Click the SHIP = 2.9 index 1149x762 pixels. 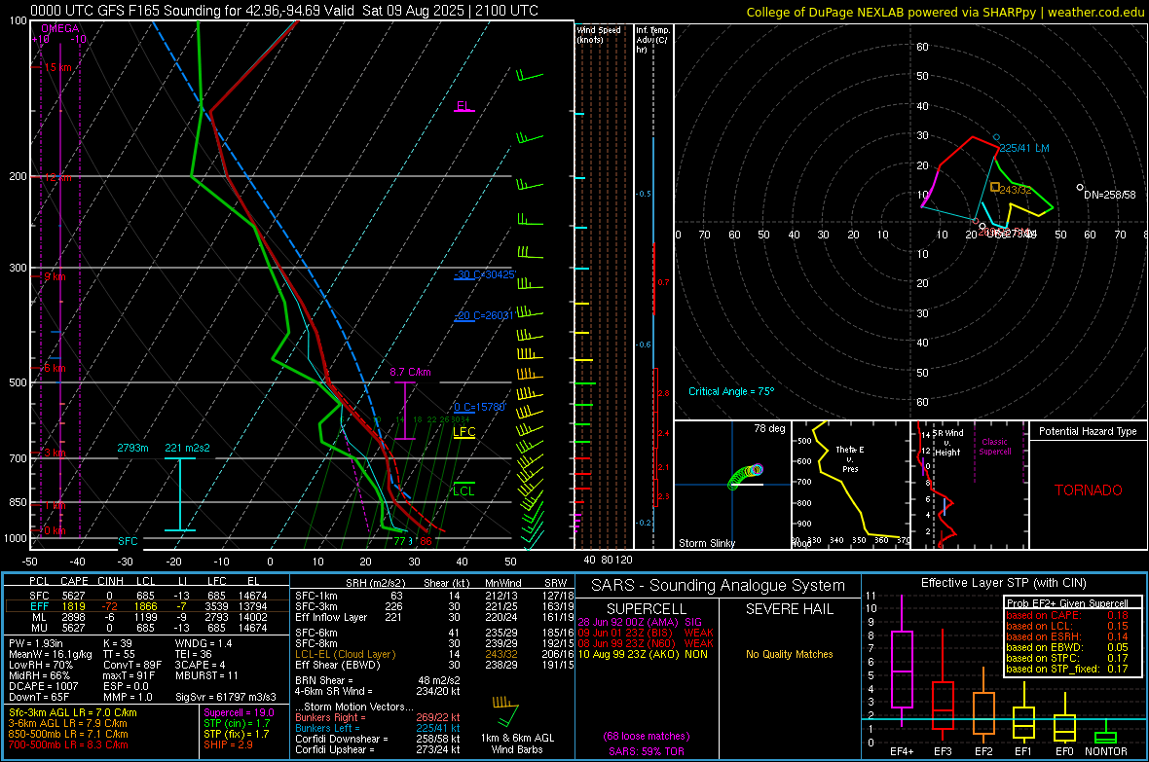(228, 744)
